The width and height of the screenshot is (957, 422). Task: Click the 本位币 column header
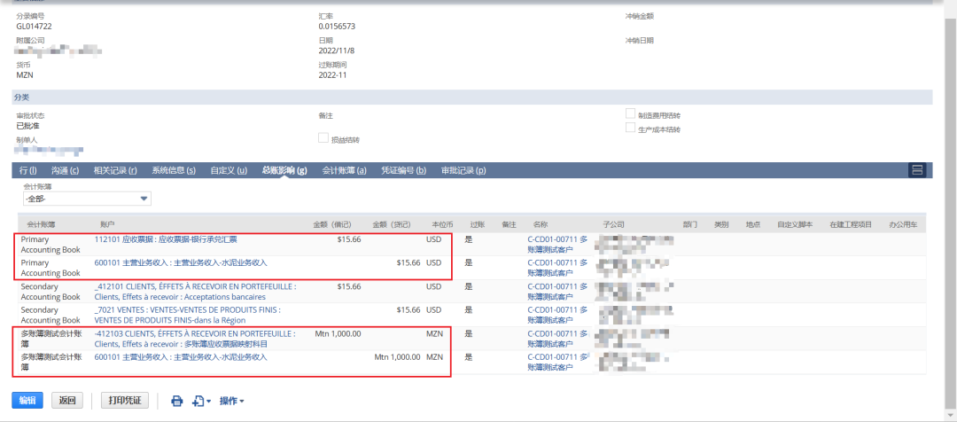pos(440,224)
